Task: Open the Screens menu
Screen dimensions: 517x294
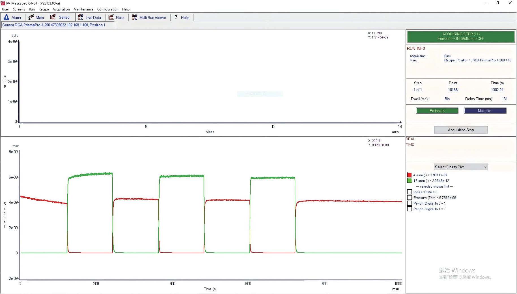Action: pyautogui.click(x=19, y=9)
